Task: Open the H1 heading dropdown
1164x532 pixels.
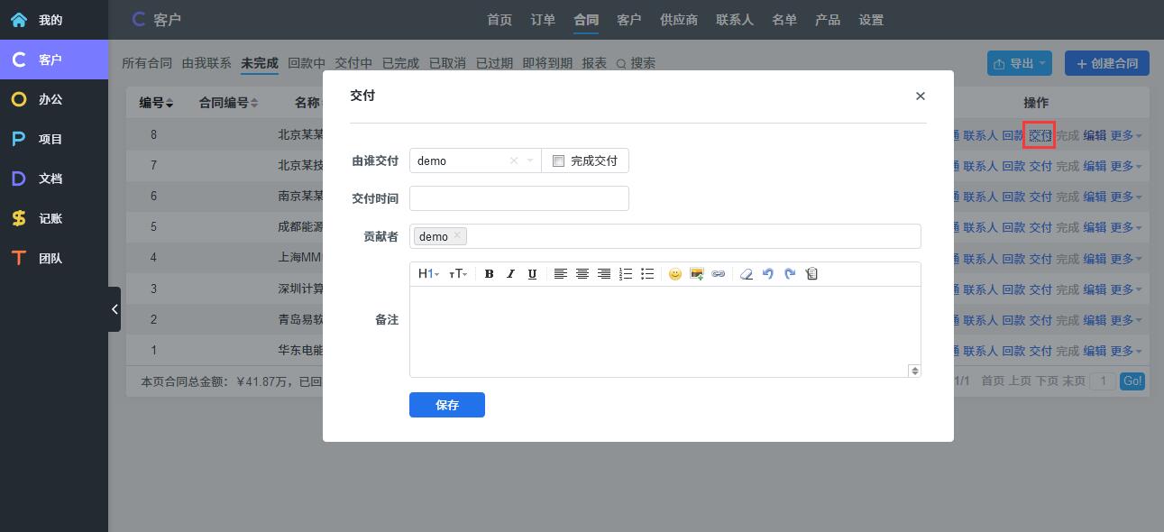Action: click(428, 274)
